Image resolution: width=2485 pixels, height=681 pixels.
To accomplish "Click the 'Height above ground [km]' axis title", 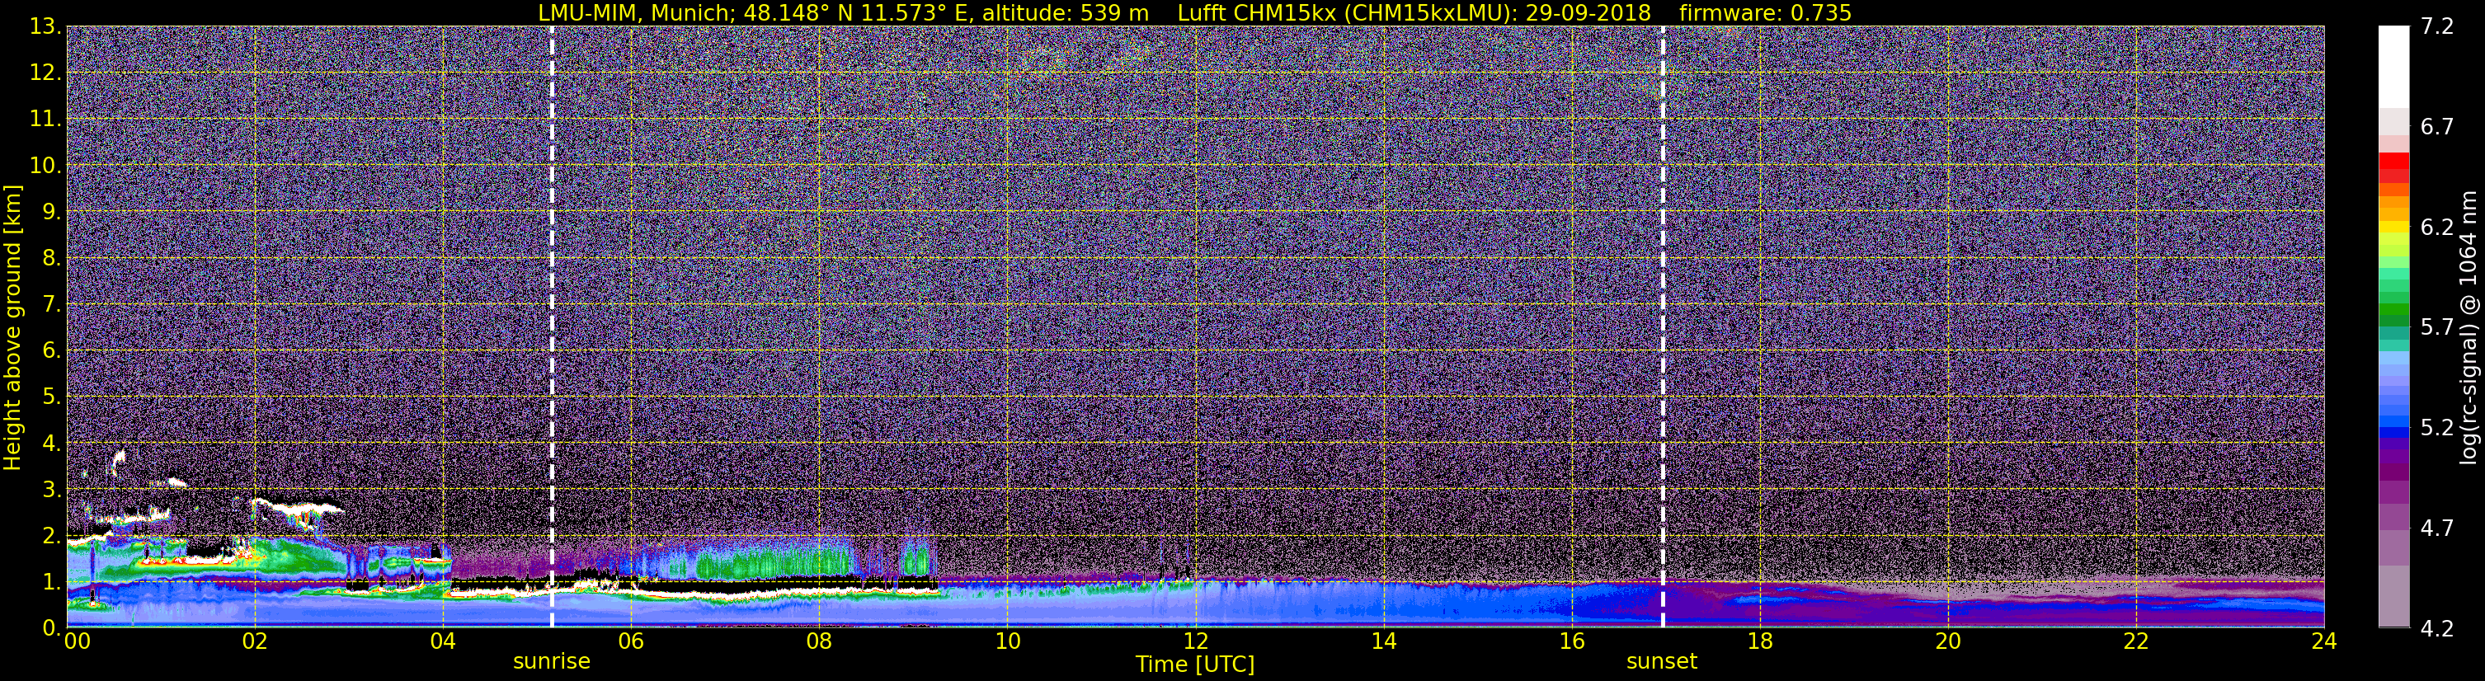I will (x=12, y=327).
